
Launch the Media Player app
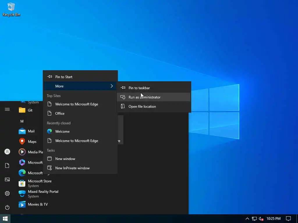point(30,152)
